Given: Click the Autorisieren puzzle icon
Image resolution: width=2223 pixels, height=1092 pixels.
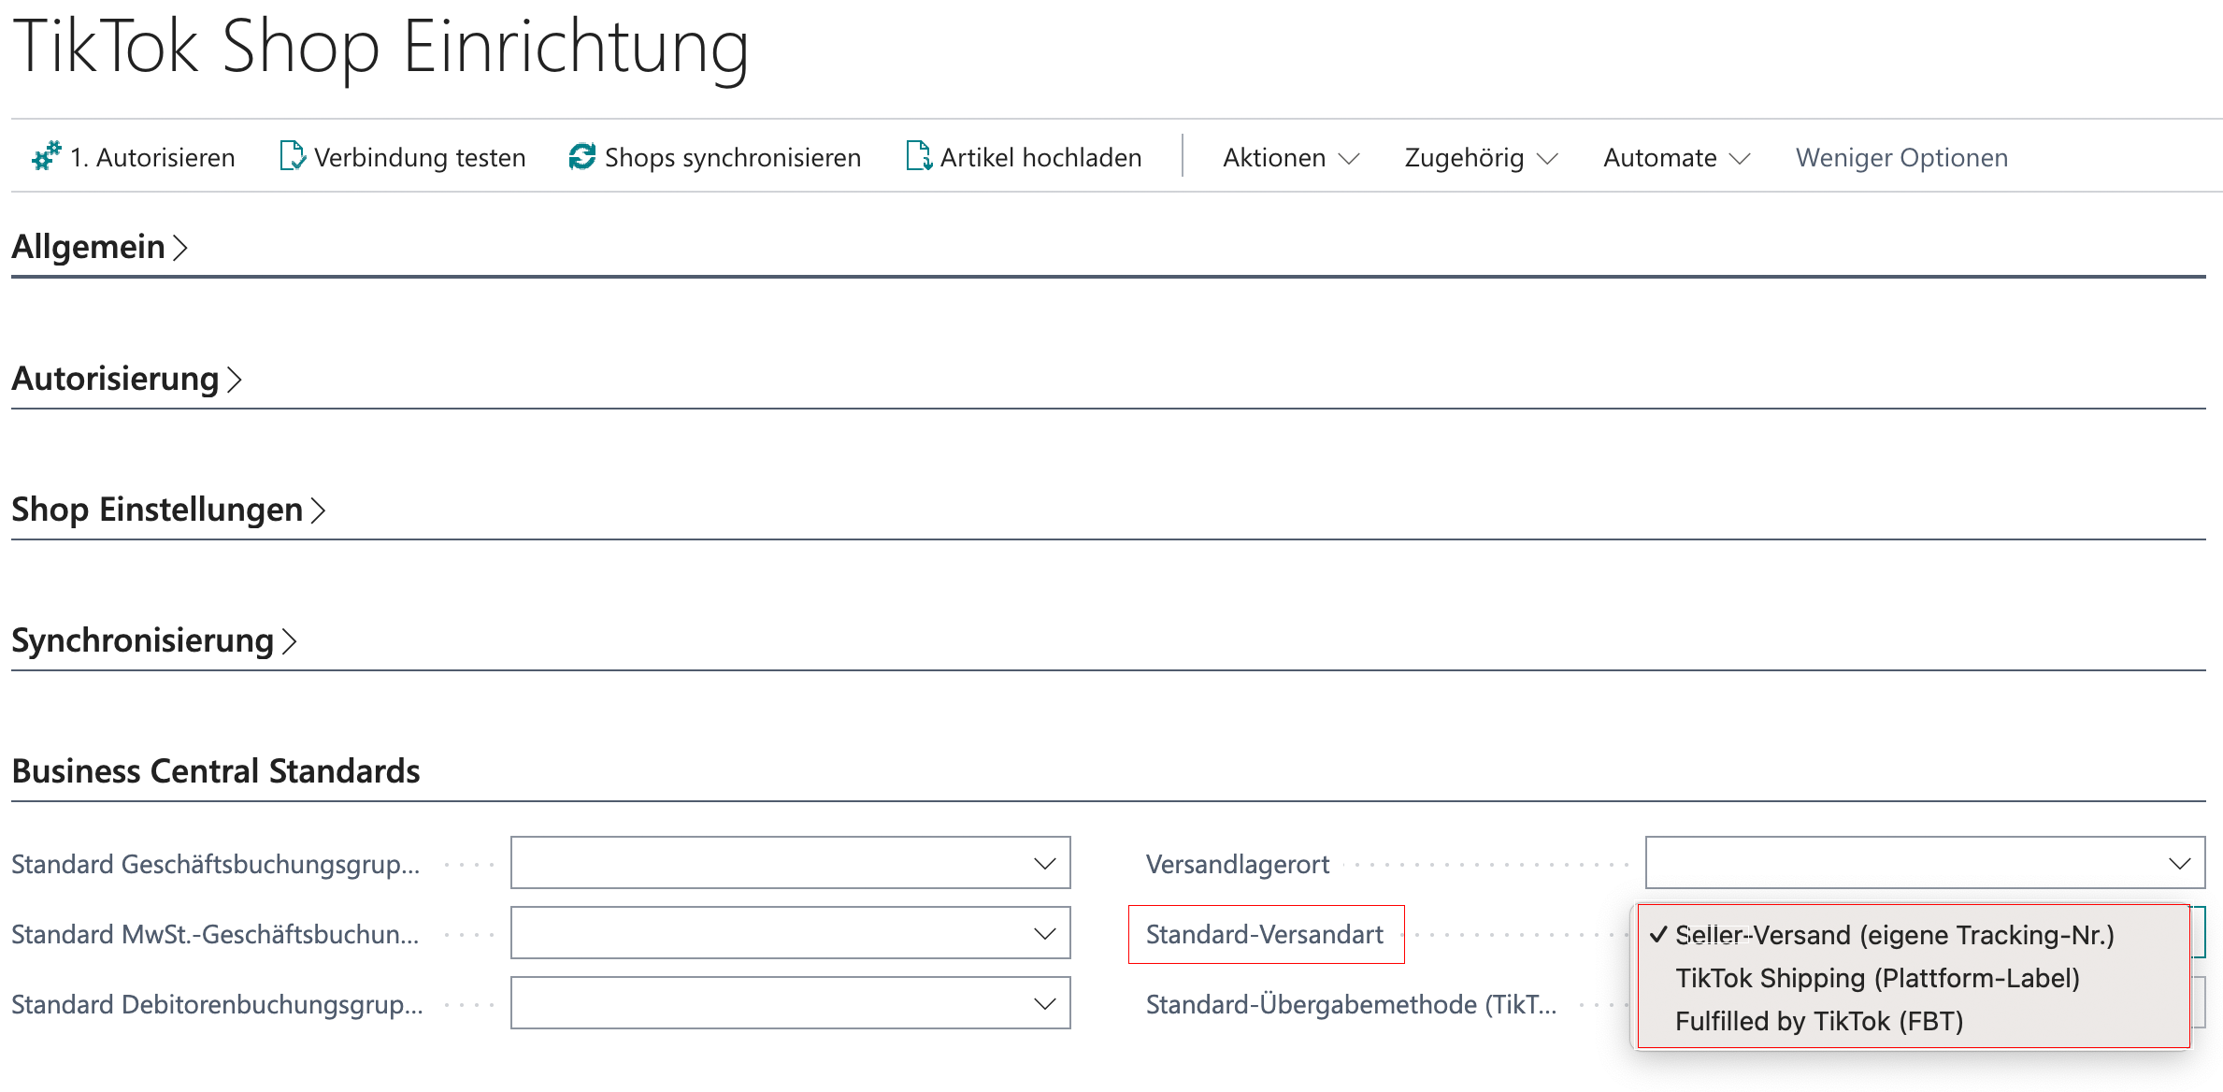Looking at the screenshot, I should pos(46,156).
